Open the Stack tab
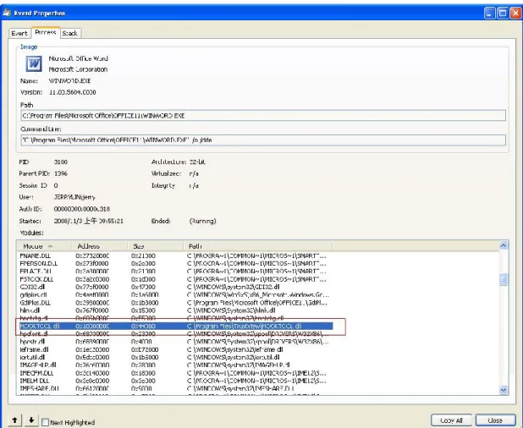This screenshot has width=523, height=428. (70, 33)
